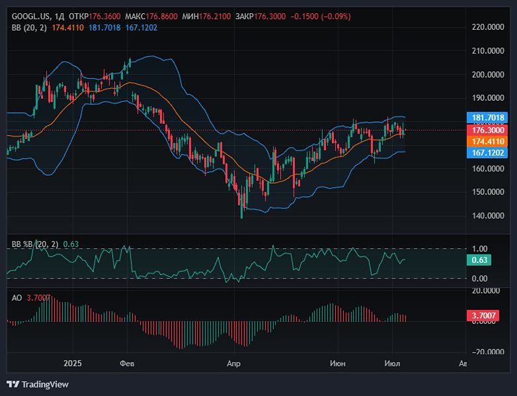Click the 1Д interval label
The image size is (517, 396).
point(57,16)
